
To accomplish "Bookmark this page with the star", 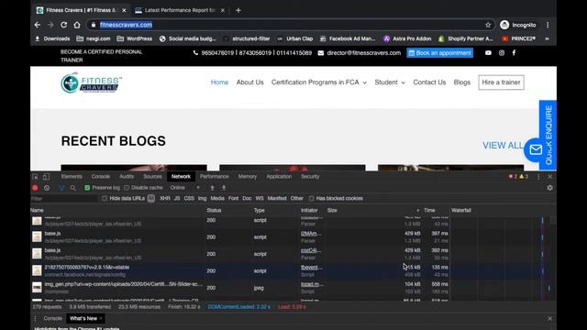I will (x=488, y=25).
